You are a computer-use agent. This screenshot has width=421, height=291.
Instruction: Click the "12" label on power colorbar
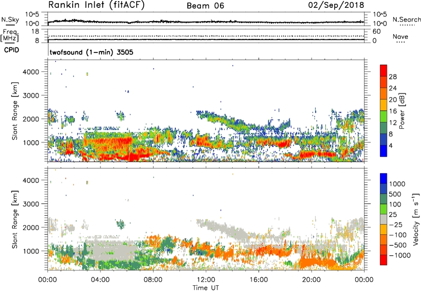(x=393, y=123)
